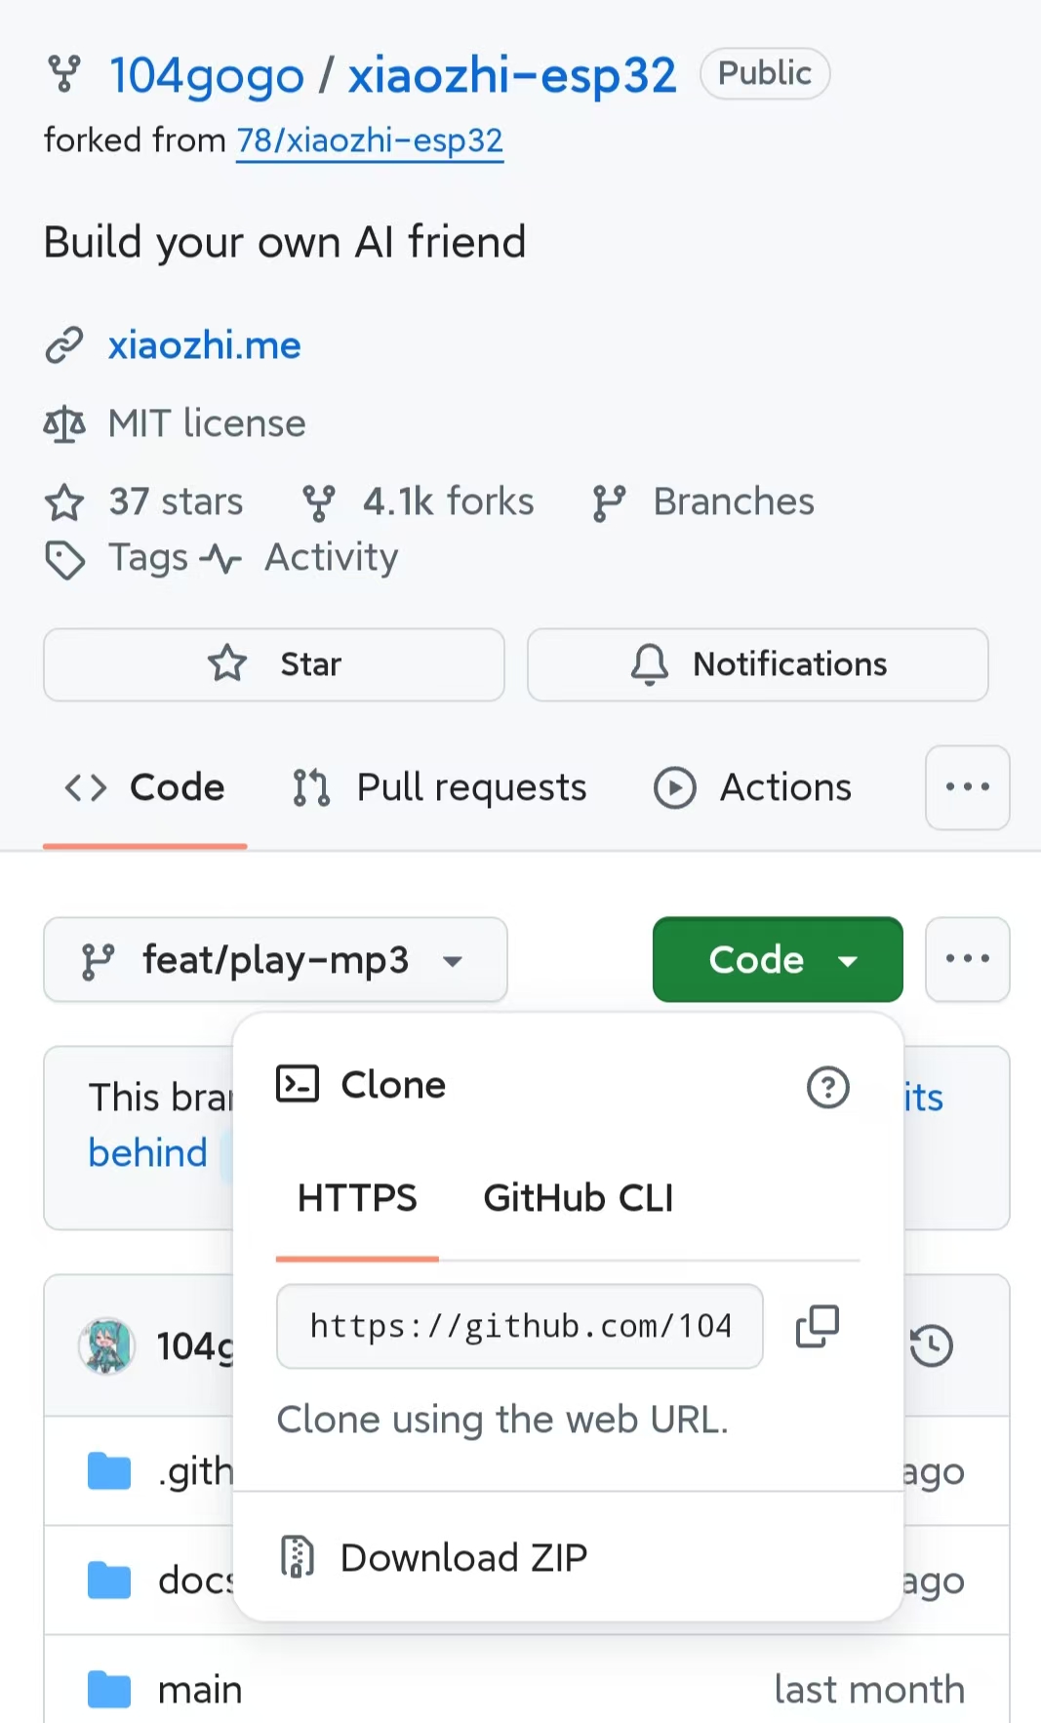Open the Pull requests tab
This screenshot has width=1041, height=1723.
point(440,787)
